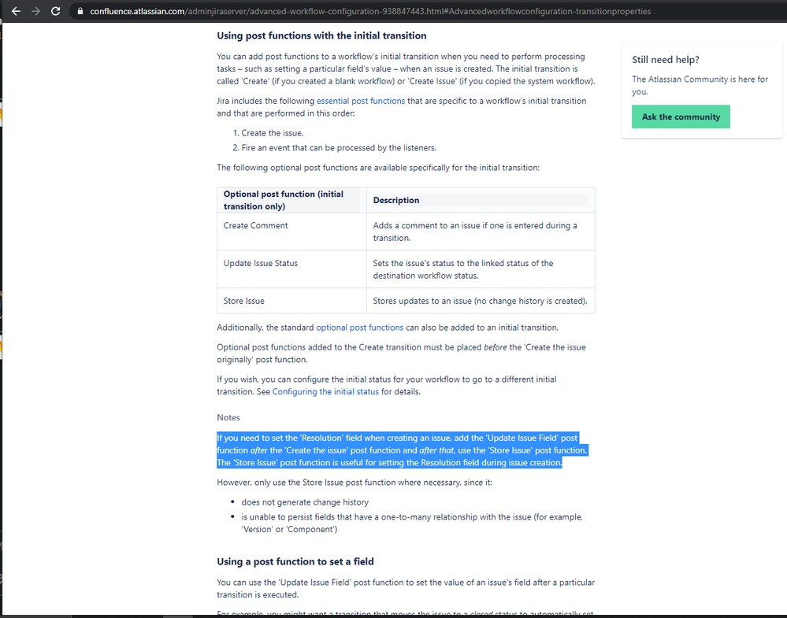Click the Notes label
Screen dimensions: 787x618
tap(228, 417)
